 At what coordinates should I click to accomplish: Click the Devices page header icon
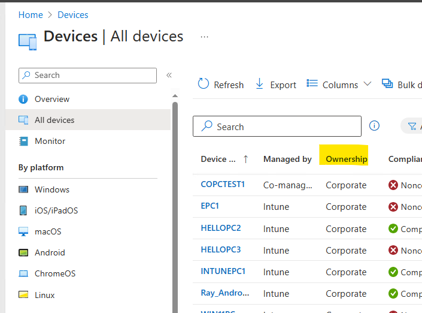(x=28, y=42)
